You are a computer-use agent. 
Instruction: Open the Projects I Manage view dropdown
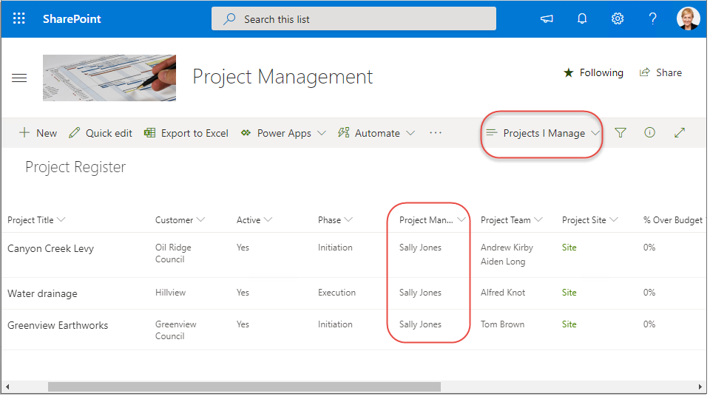click(543, 133)
